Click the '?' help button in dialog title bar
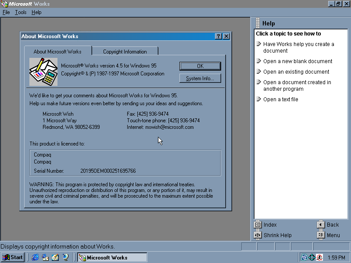The image size is (351, 263). (x=218, y=36)
